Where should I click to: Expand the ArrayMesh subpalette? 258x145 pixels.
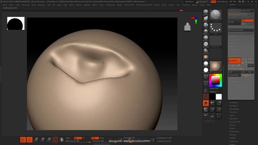(x=234, y=103)
